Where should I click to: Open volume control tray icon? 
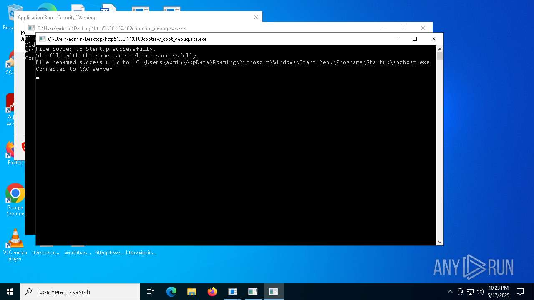tap(480, 292)
